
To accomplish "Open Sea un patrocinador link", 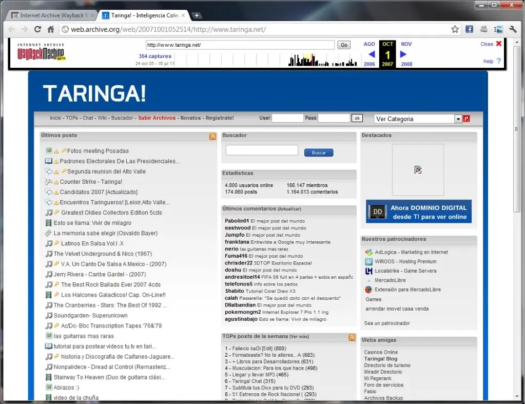I will tap(387, 323).
